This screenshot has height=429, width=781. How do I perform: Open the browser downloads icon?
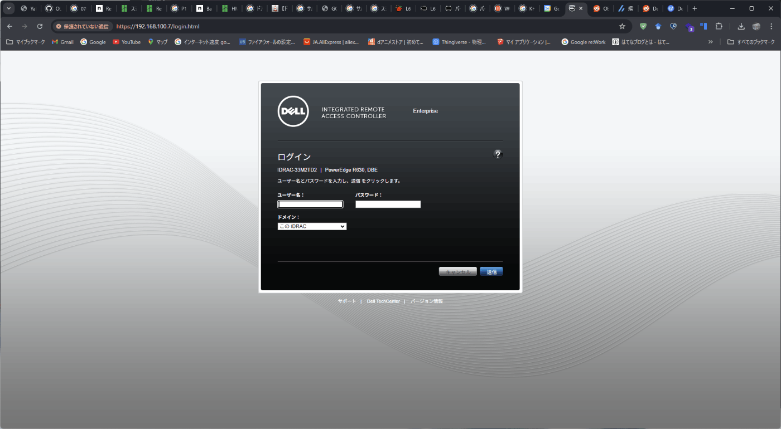[x=741, y=26]
